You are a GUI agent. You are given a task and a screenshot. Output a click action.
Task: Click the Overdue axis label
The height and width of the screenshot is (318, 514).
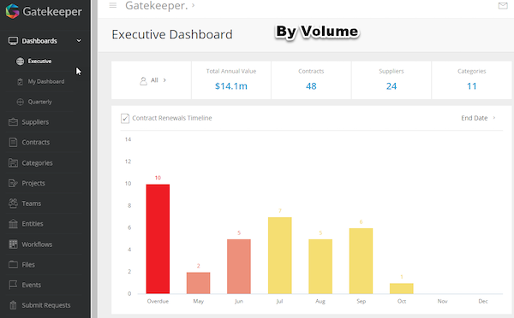pos(158,301)
